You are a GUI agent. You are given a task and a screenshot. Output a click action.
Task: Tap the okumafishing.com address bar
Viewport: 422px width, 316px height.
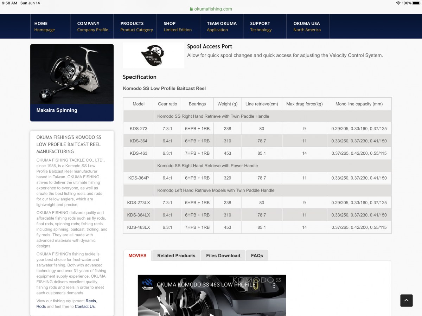click(x=211, y=9)
